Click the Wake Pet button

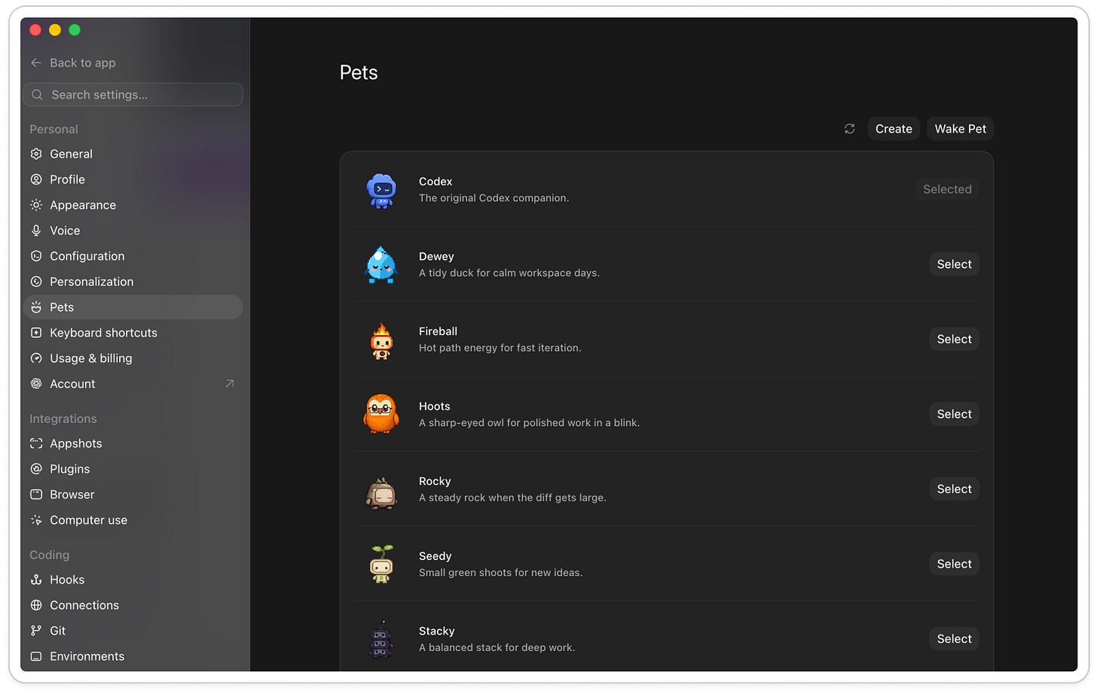[x=961, y=129]
